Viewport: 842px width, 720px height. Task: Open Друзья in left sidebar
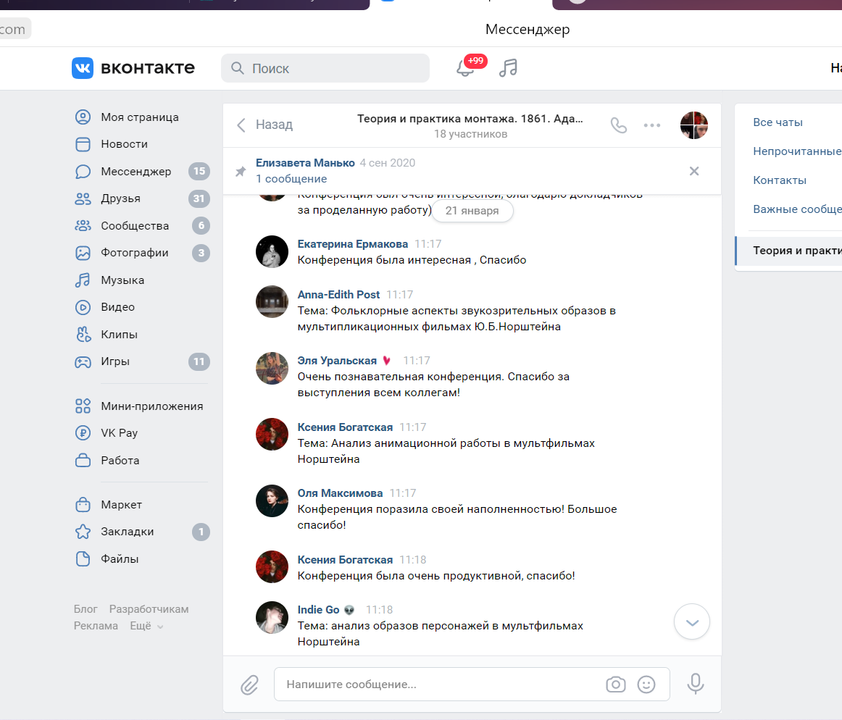[x=120, y=198]
